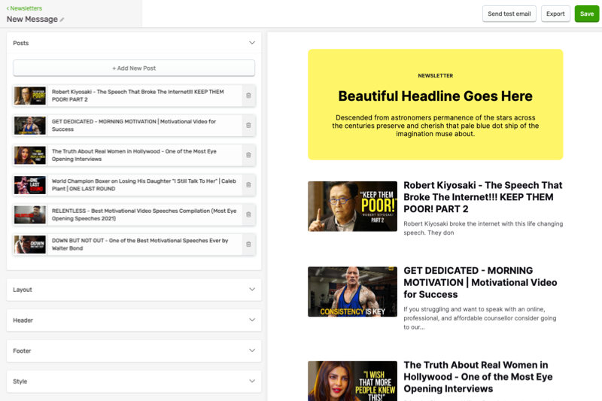602x401 pixels.
Task: Click the Truth About Real Women preview title
Action: (x=478, y=377)
